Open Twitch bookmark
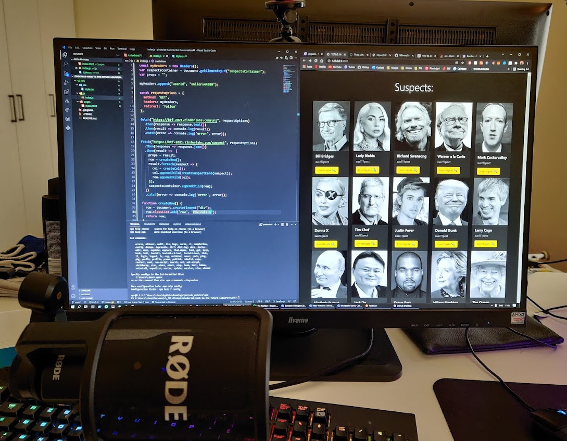 (x=350, y=67)
